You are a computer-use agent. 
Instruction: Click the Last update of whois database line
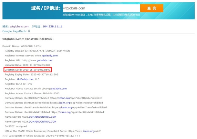tap(41, 136)
